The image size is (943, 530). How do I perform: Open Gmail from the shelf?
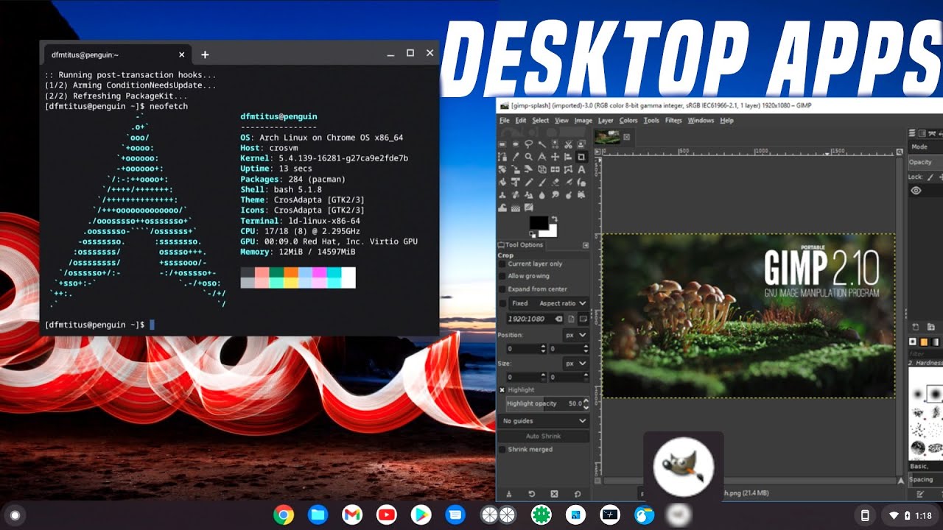(352, 515)
